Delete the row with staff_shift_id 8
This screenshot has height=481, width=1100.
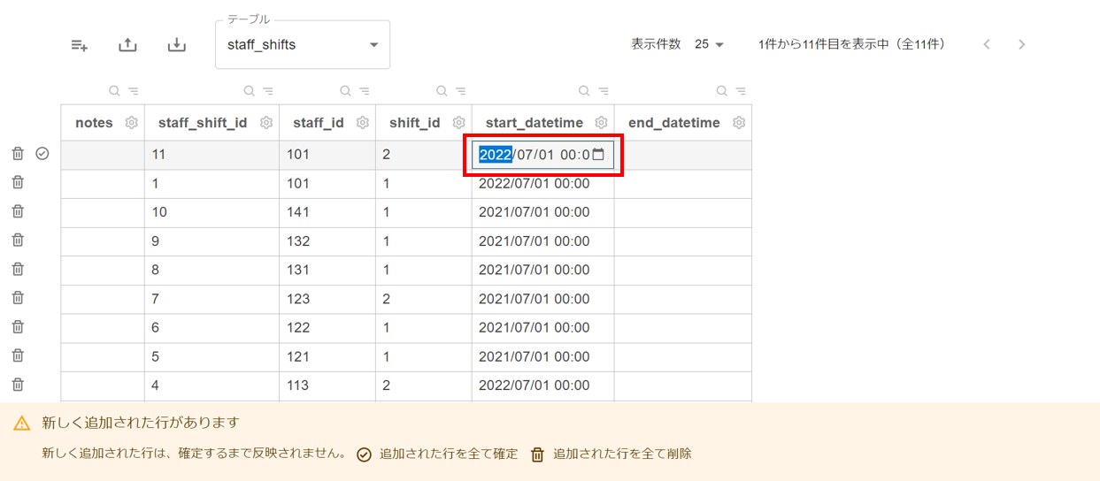[18, 269]
